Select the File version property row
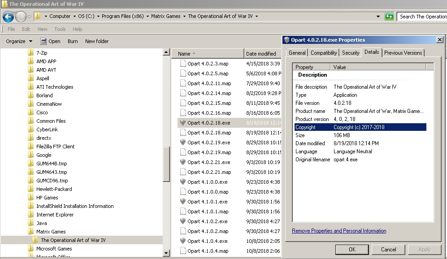The height and width of the screenshot is (259, 447). click(x=360, y=103)
